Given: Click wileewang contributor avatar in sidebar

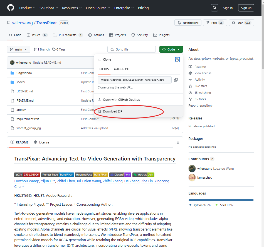Looking at the screenshot, I should (192, 169).
